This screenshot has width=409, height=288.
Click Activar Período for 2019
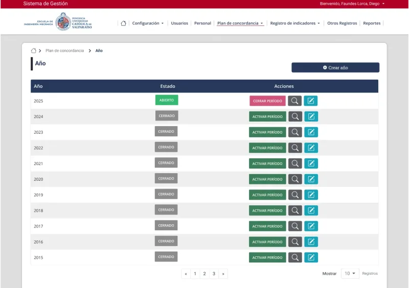267,195
